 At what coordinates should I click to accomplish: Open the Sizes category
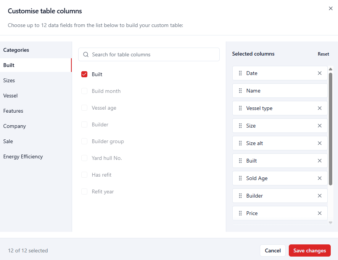tap(36, 80)
